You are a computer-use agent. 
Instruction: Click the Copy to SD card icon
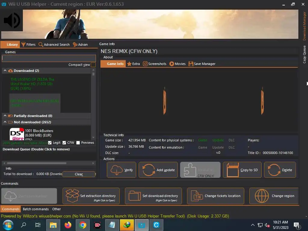click(x=233, y=170)
